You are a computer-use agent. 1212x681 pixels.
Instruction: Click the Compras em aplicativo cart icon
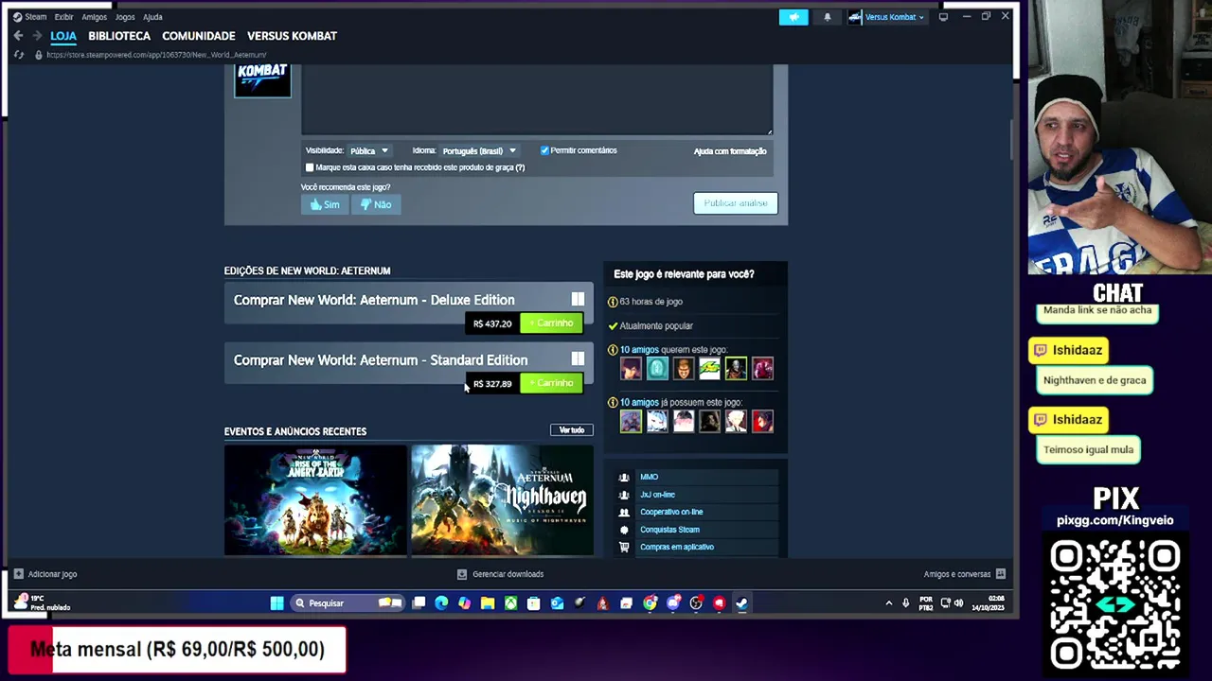[624, 547]
